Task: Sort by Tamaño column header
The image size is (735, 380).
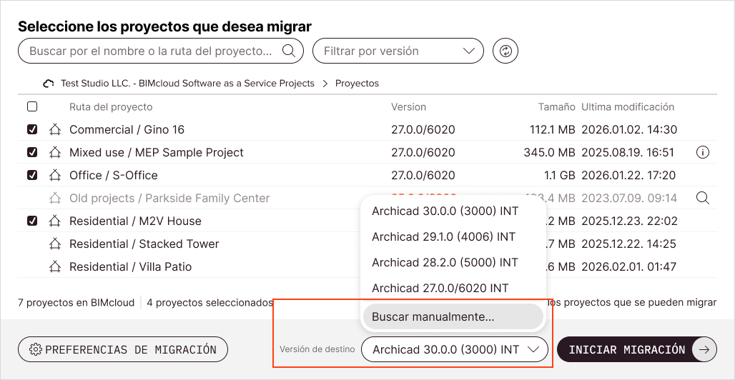Action: point(556,107)
